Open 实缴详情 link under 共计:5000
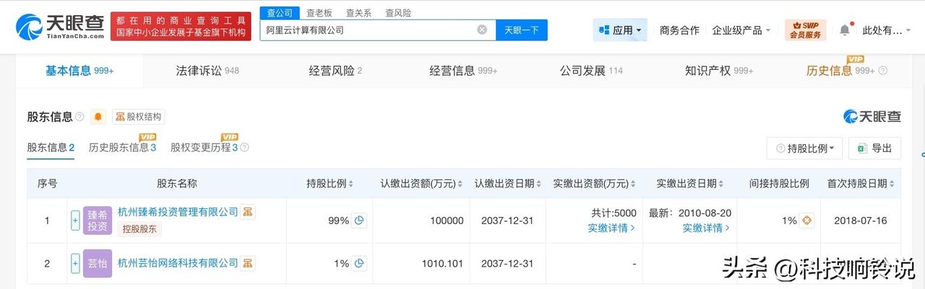Viewport: 925px width, 289px height. click(611, 228)
